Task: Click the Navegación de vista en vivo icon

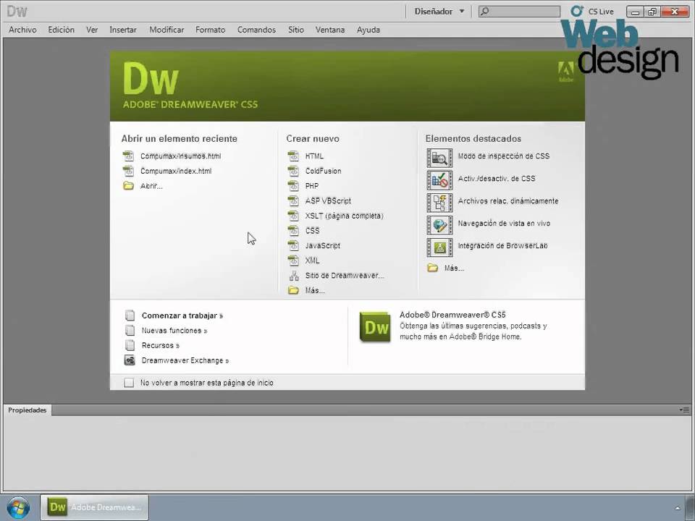Action: [x=439, y=225]
